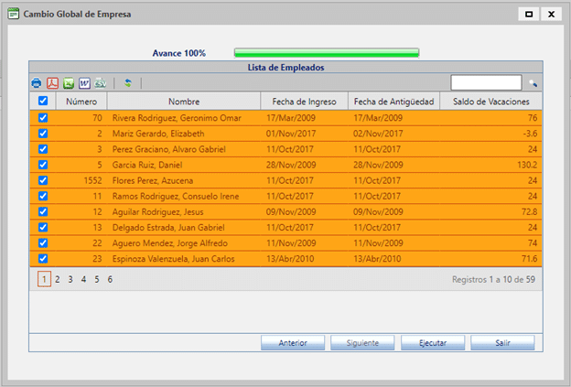This screenshot has height=387, width=571.
Task: Sort by Saldo de Vacaciones column
Action: pos(490,102)
